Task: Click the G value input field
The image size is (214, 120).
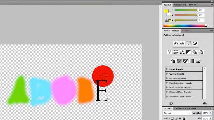Action: pos(201,15)
